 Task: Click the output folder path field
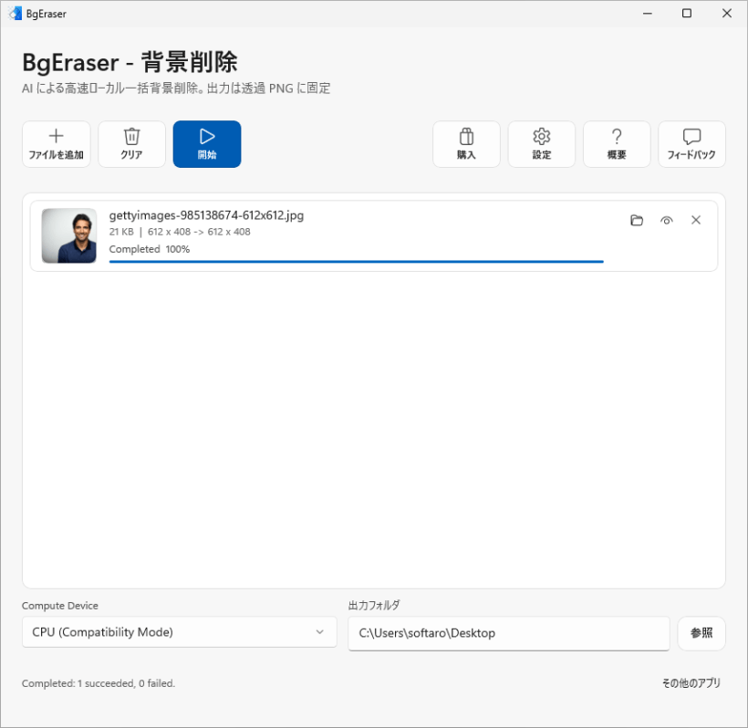point(508,633)
